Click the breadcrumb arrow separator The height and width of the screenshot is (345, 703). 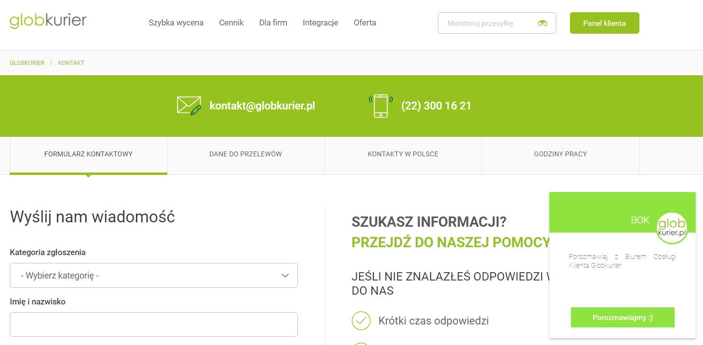tap(51, 63)
